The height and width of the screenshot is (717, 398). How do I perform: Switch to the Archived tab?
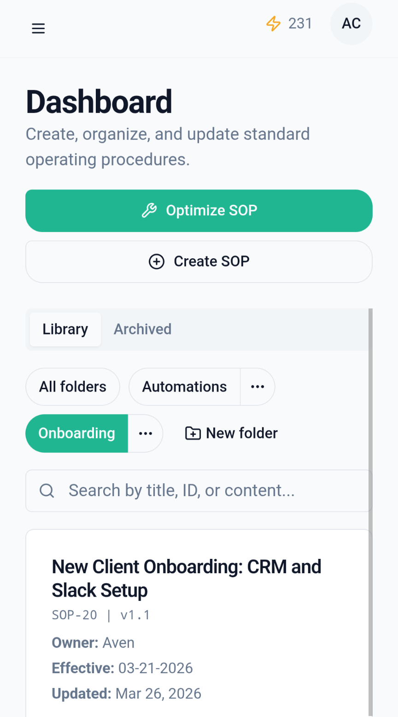tap(143, 329)
